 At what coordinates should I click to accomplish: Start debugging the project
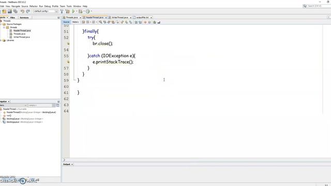tap(81, 11)
